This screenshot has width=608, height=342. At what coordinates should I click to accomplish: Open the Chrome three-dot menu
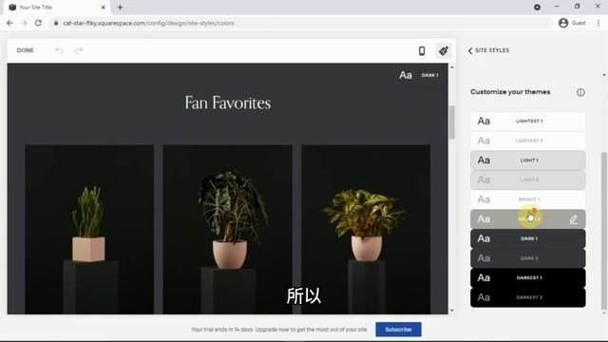(x=598, y=23)
